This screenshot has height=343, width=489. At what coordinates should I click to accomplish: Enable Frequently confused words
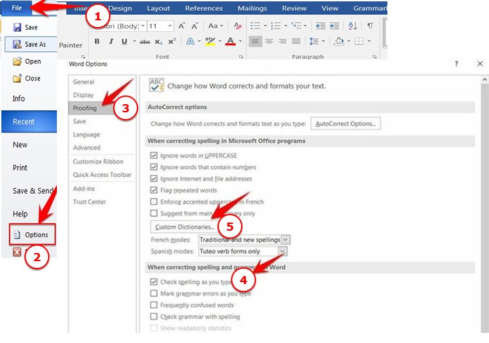tap(154, 304)
